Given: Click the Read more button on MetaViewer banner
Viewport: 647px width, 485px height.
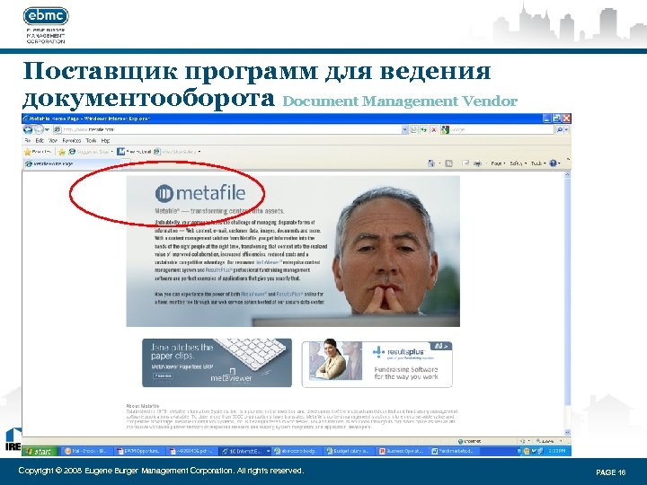Looking at the screenshot, I should (163, 376).
